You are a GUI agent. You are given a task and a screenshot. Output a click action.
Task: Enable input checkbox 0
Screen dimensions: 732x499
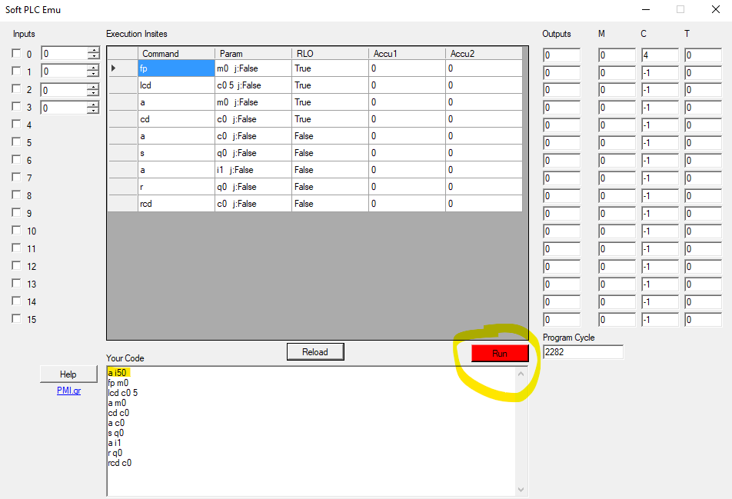(16, 54)
